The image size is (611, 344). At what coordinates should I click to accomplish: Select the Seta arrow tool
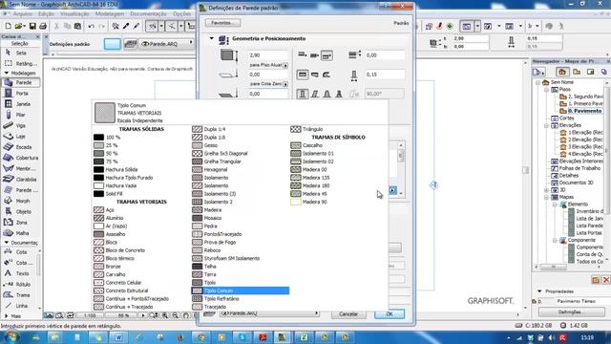20,53
